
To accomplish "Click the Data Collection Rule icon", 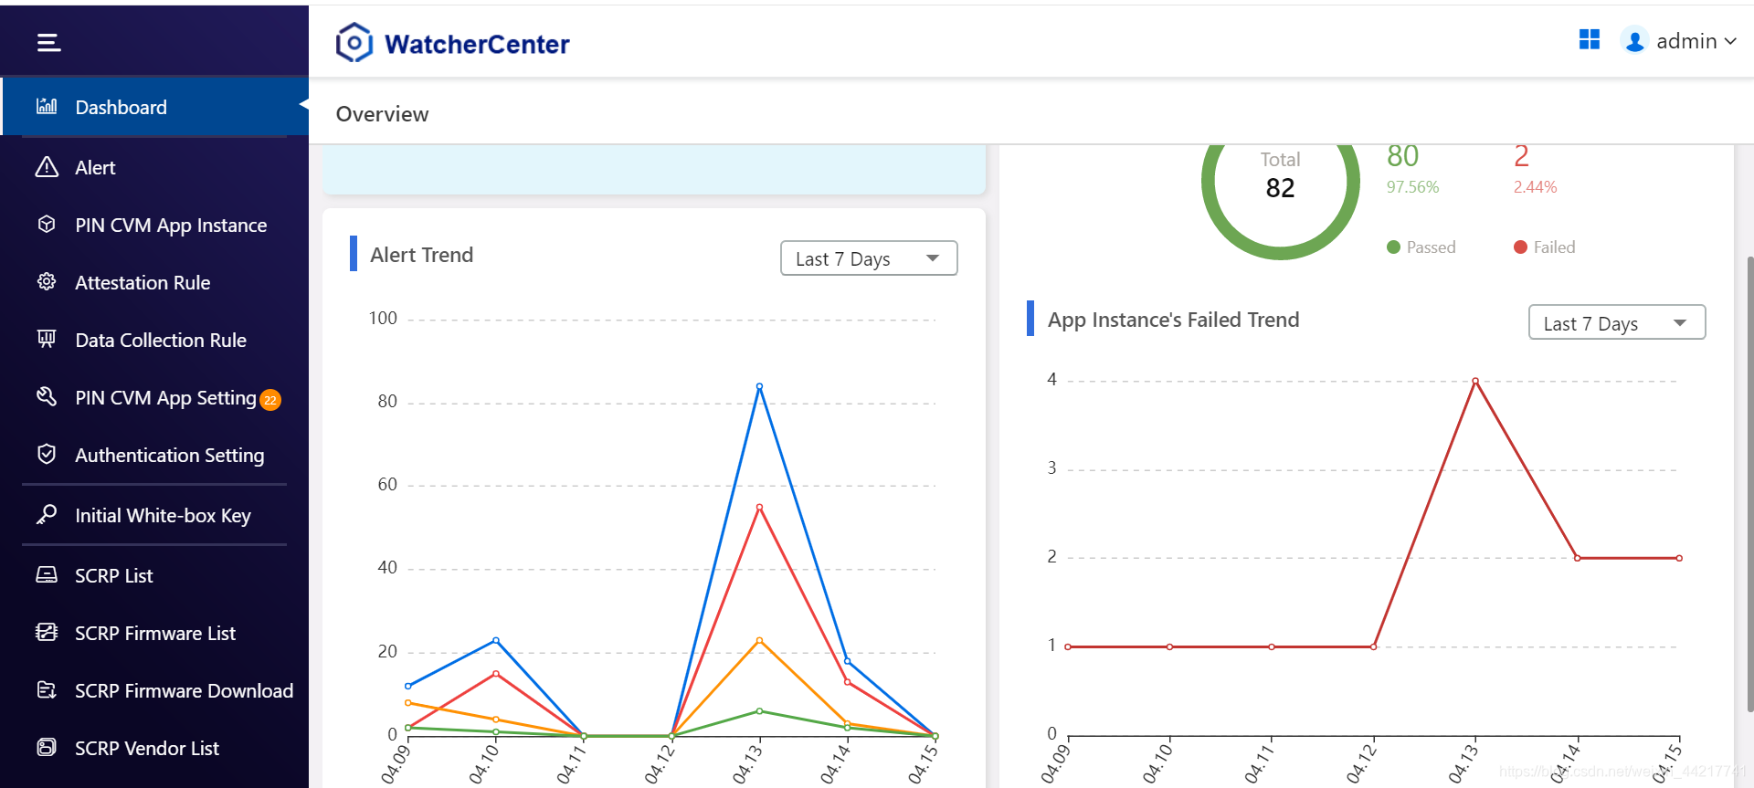I will [47, 339].
